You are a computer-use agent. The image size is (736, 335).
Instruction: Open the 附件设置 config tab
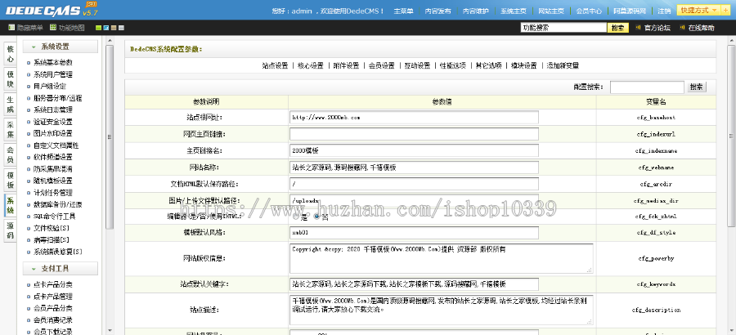pyautogui.click(x=347, y=65)
